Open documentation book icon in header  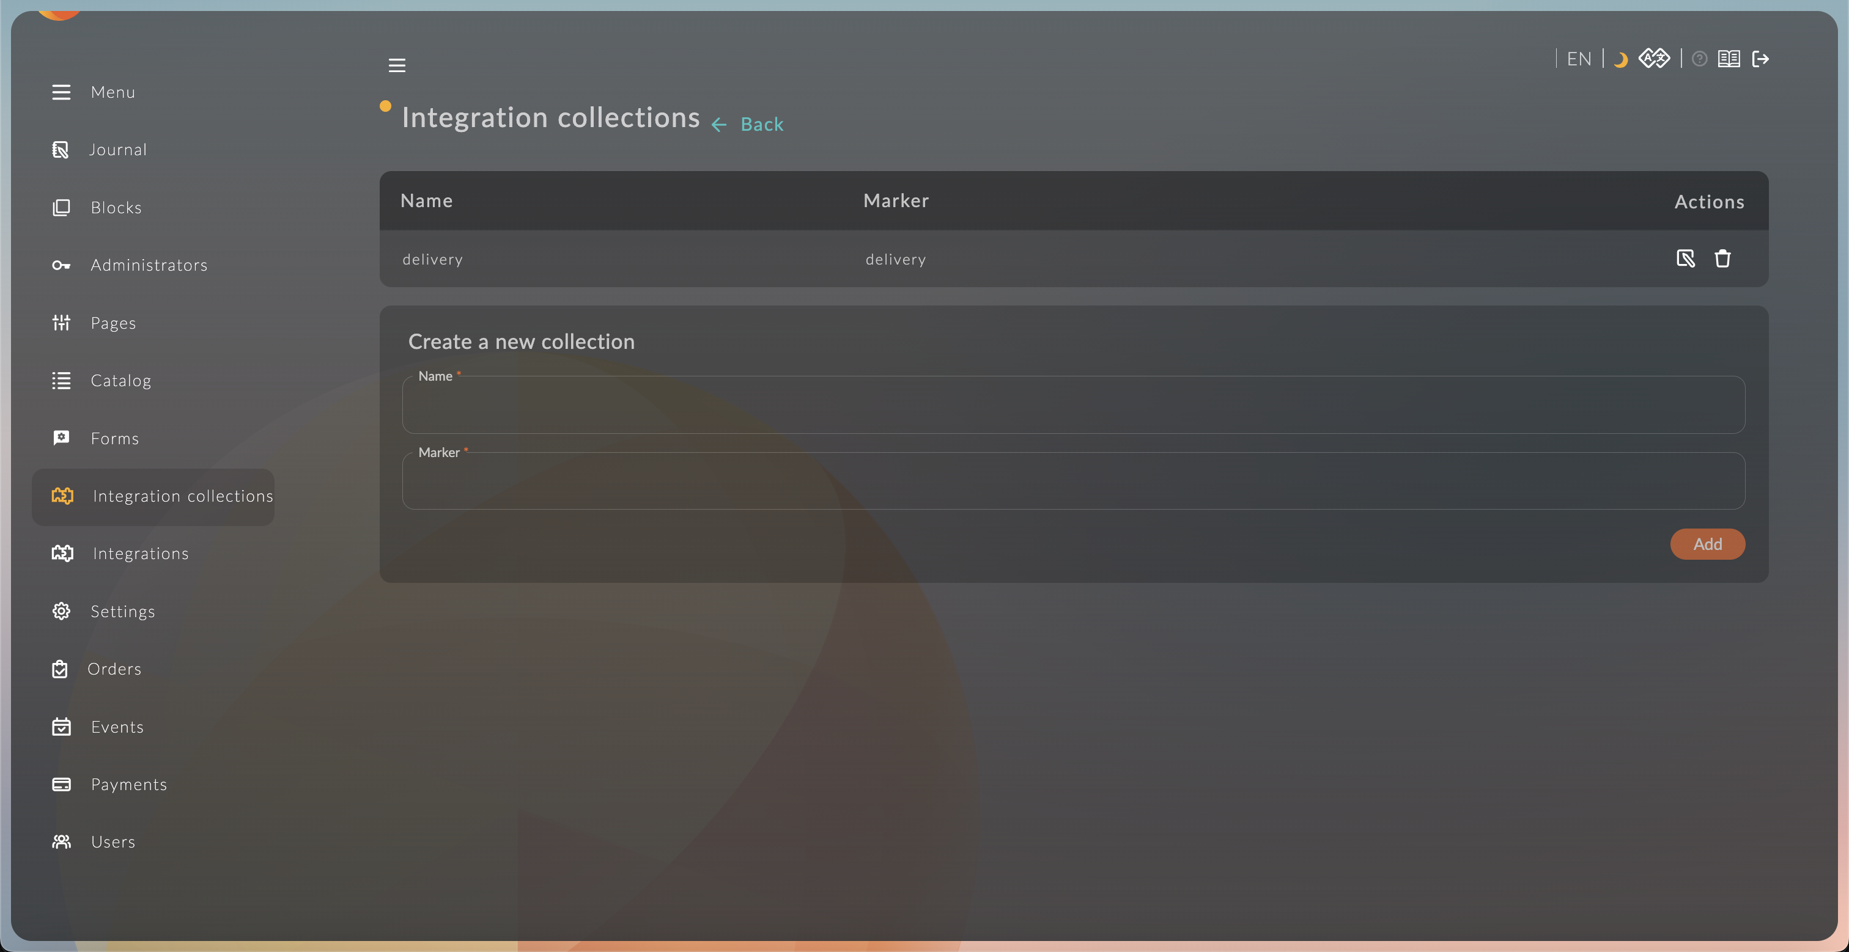click(1729, 59)
